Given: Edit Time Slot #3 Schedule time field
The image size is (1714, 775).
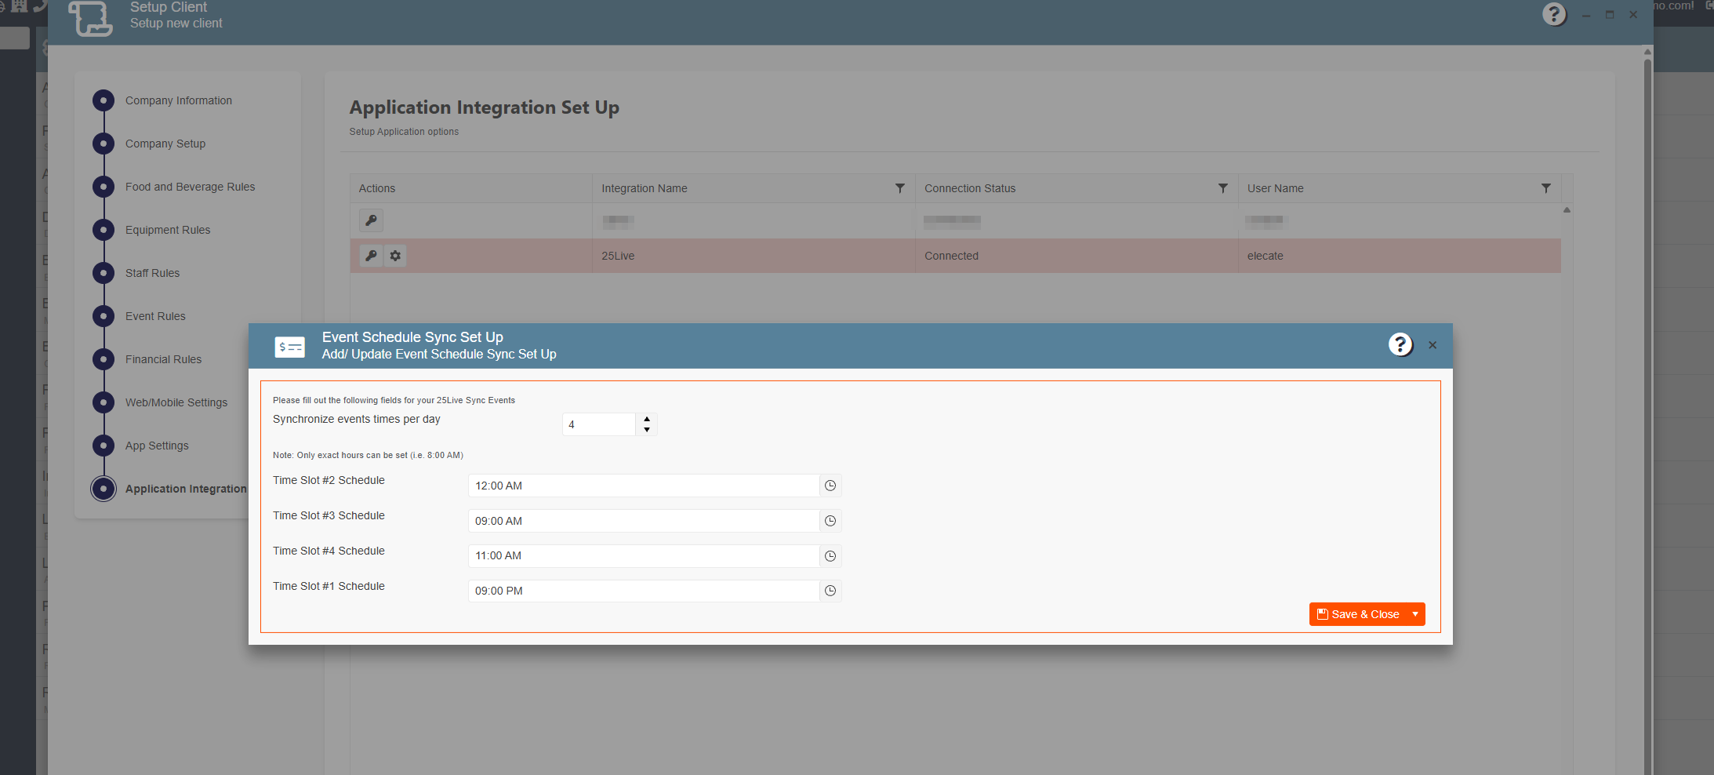Looking at the screenshot, I should click(x=644, y=521).
